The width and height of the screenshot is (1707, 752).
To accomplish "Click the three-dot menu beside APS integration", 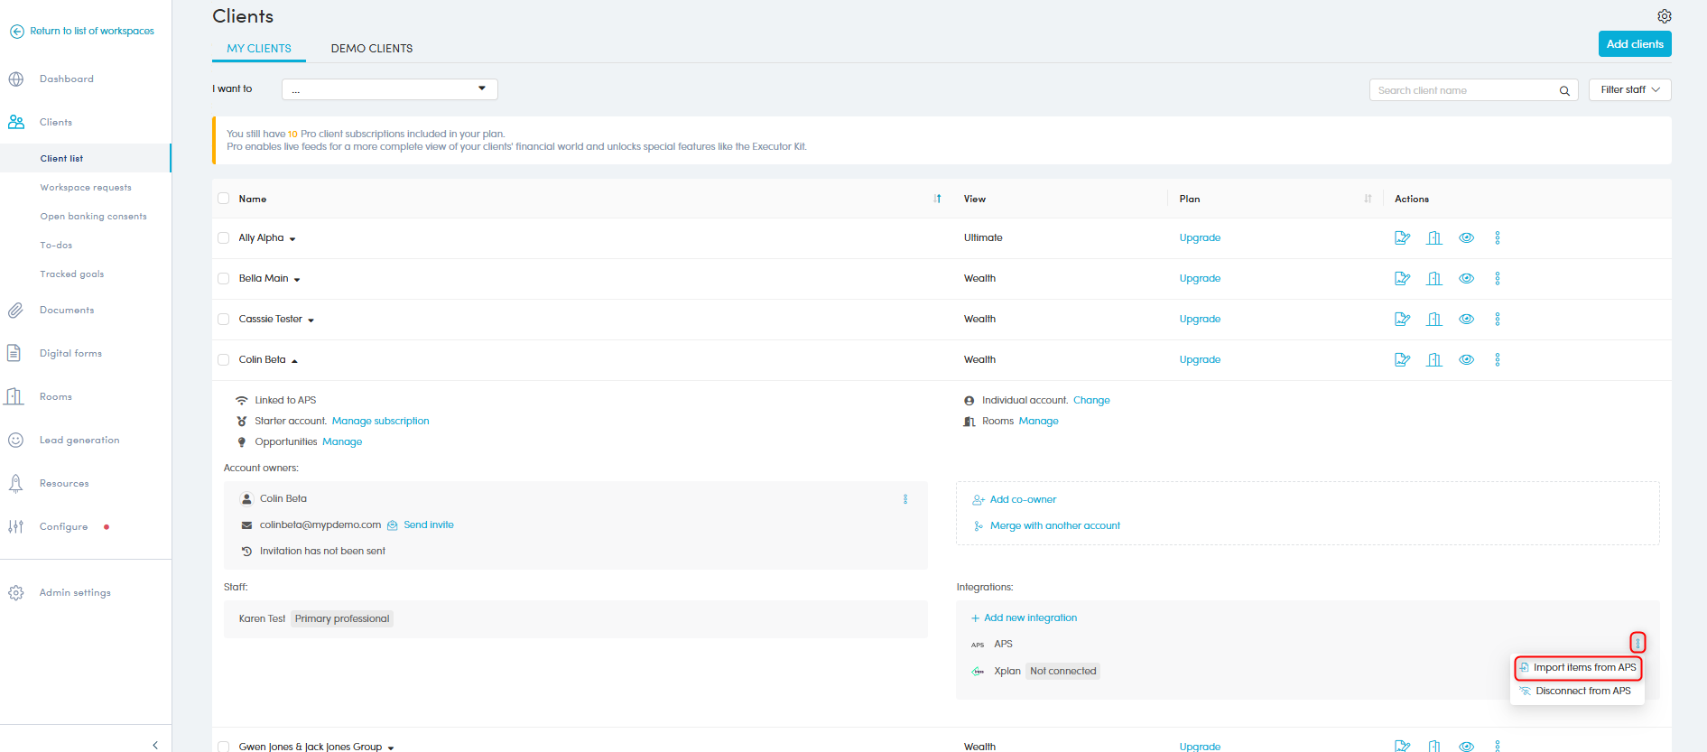I will 1637,643.
